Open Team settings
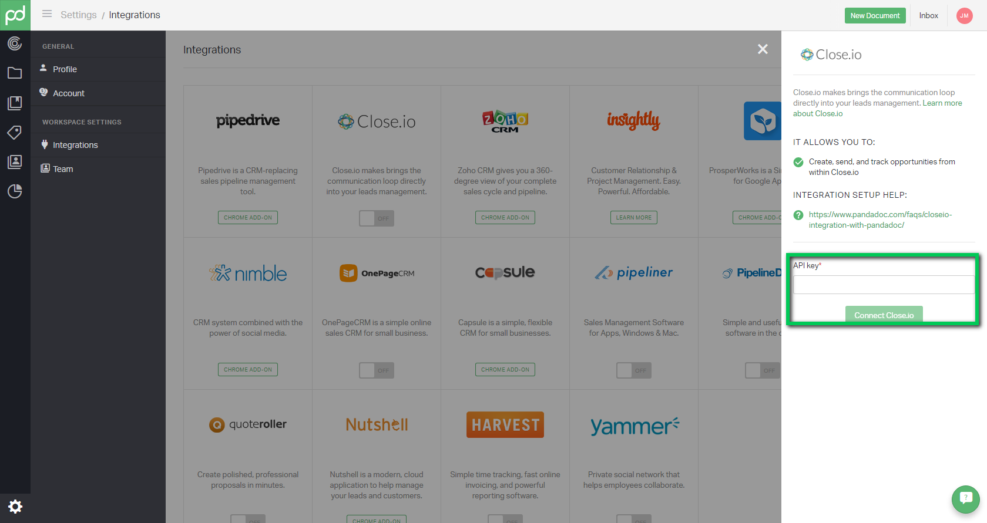Image resolution: width=987 pixels, height=523 pixels. coord(98,169)
